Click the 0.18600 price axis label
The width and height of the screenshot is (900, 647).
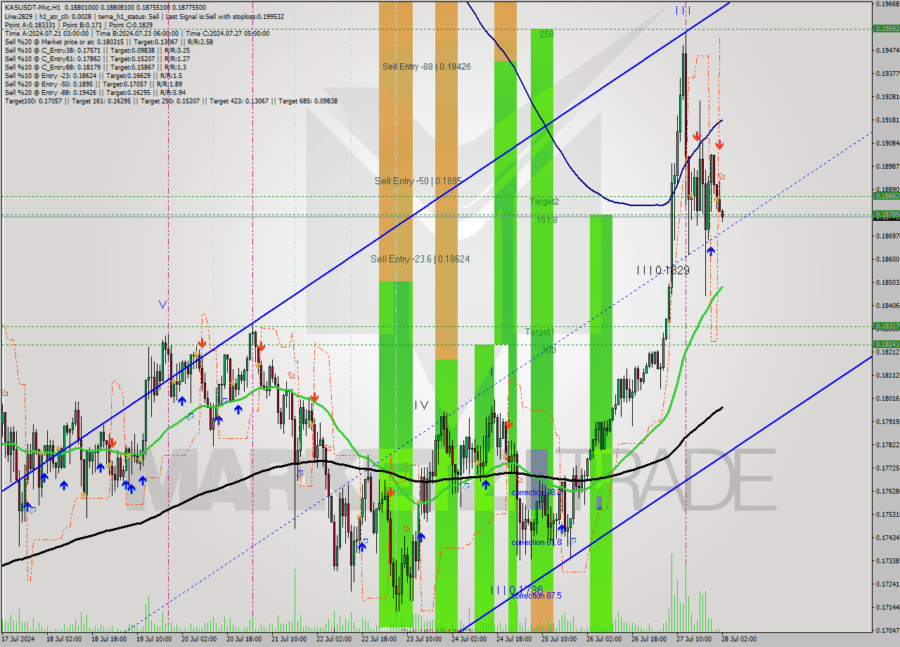tap(887, 259)
